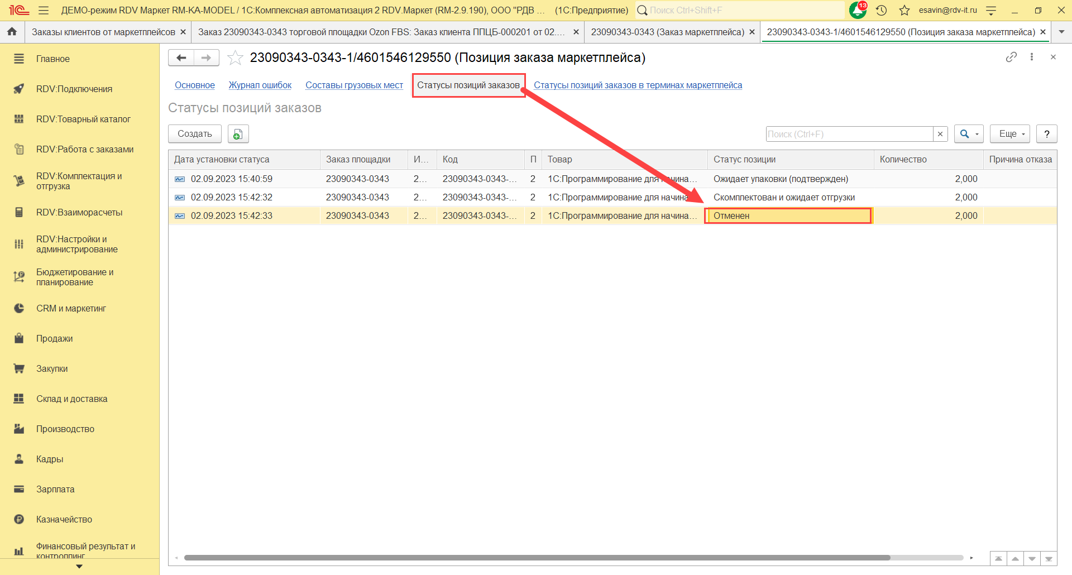This screenshot has height=575, width=1072.
Task: Click Производство factory icon
Action: (19, 429)
